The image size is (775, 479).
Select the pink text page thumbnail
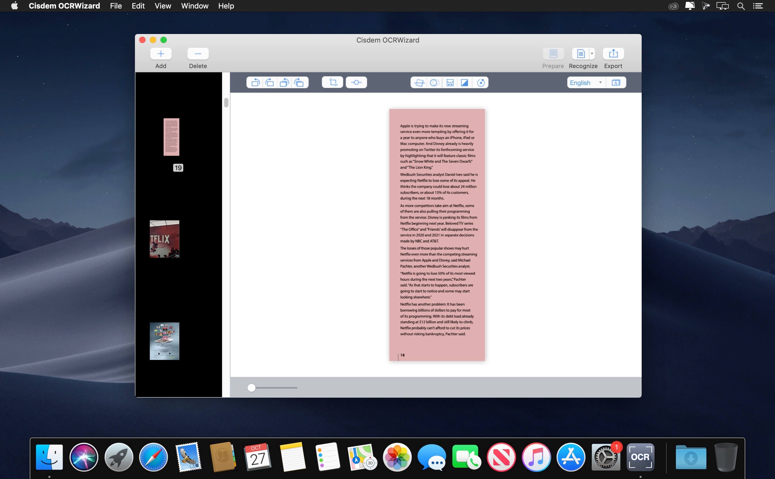171,137
